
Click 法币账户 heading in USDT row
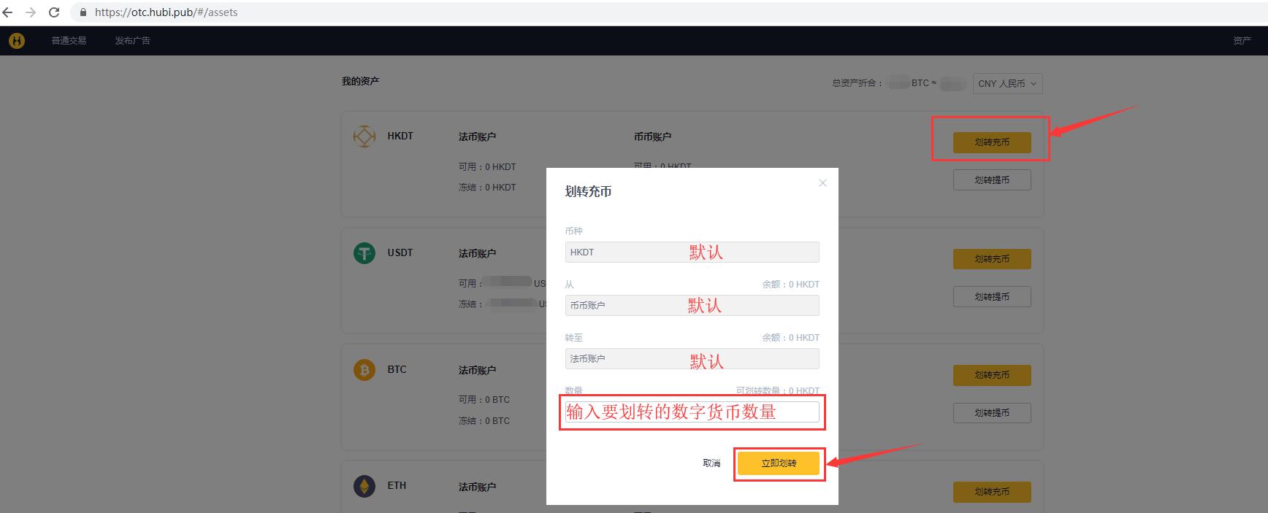[x=477, y=253]
